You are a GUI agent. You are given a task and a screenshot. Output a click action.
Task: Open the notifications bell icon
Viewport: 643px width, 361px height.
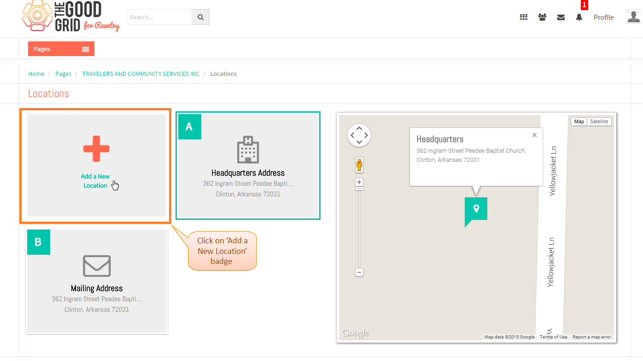point(579,17)
